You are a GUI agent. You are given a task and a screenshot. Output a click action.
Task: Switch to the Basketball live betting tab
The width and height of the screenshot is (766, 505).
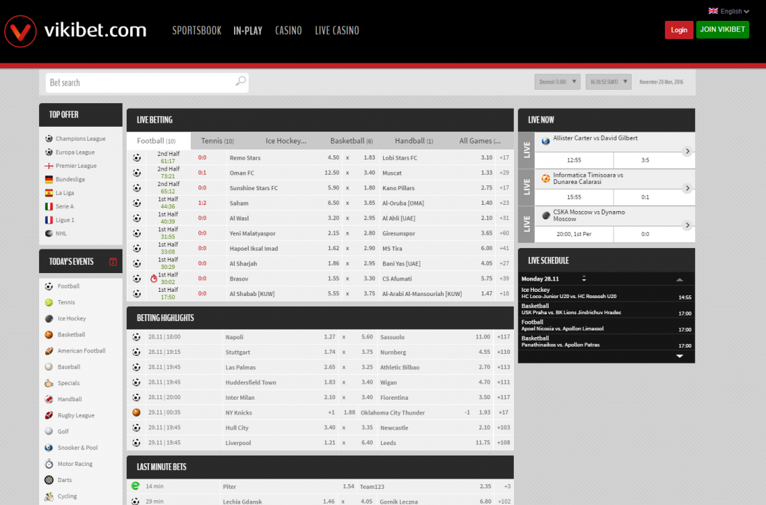point(351,141)
